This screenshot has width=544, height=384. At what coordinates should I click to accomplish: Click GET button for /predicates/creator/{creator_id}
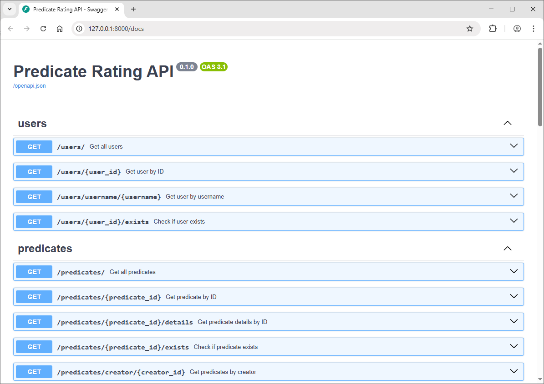point(34,372)
